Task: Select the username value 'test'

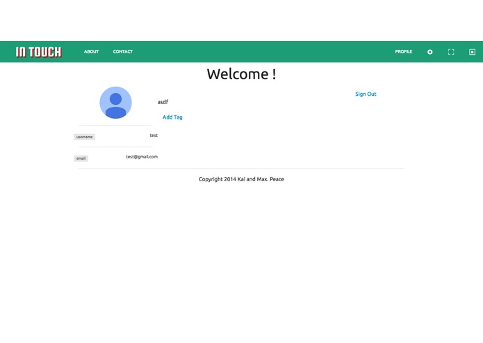Action: (x=154, y=135)
